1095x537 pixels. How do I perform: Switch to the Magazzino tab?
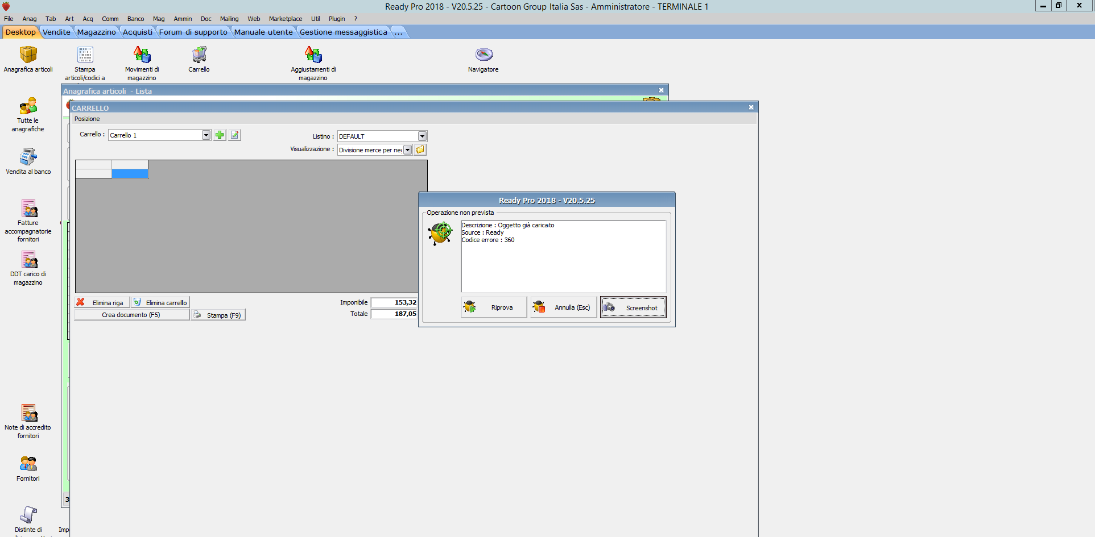point(97,32)
